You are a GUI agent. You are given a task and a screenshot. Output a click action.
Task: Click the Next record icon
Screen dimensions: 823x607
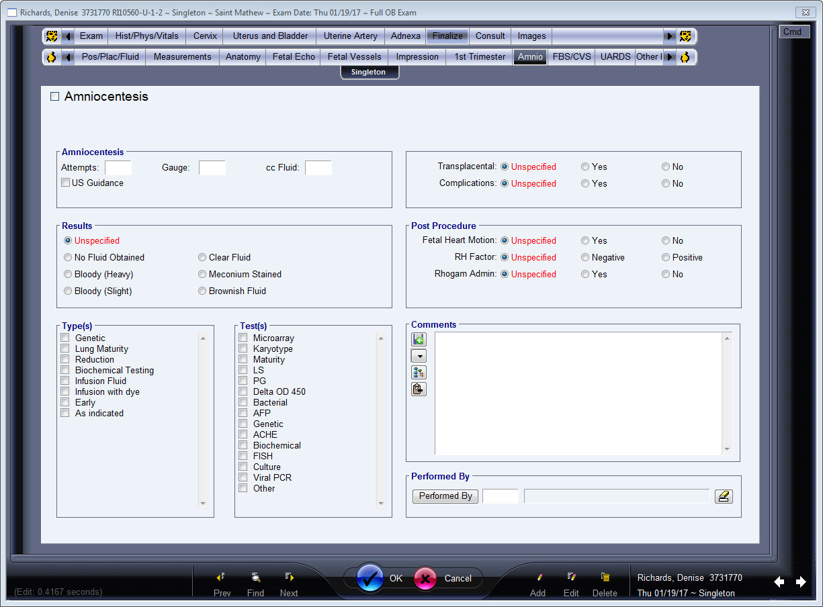(x=289, y=577)
